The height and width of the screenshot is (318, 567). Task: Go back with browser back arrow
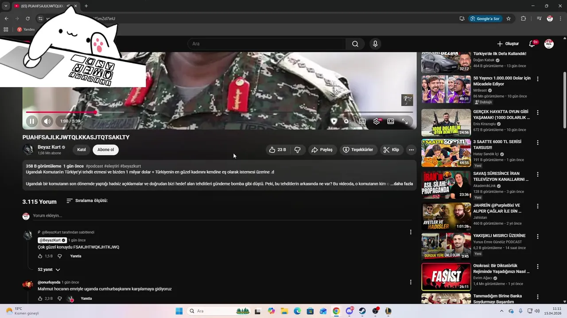(6, 19)
